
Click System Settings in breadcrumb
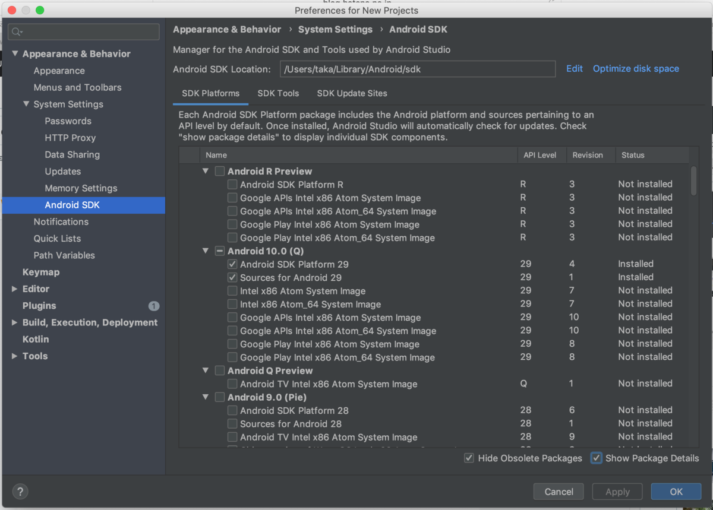pos(335,30)
